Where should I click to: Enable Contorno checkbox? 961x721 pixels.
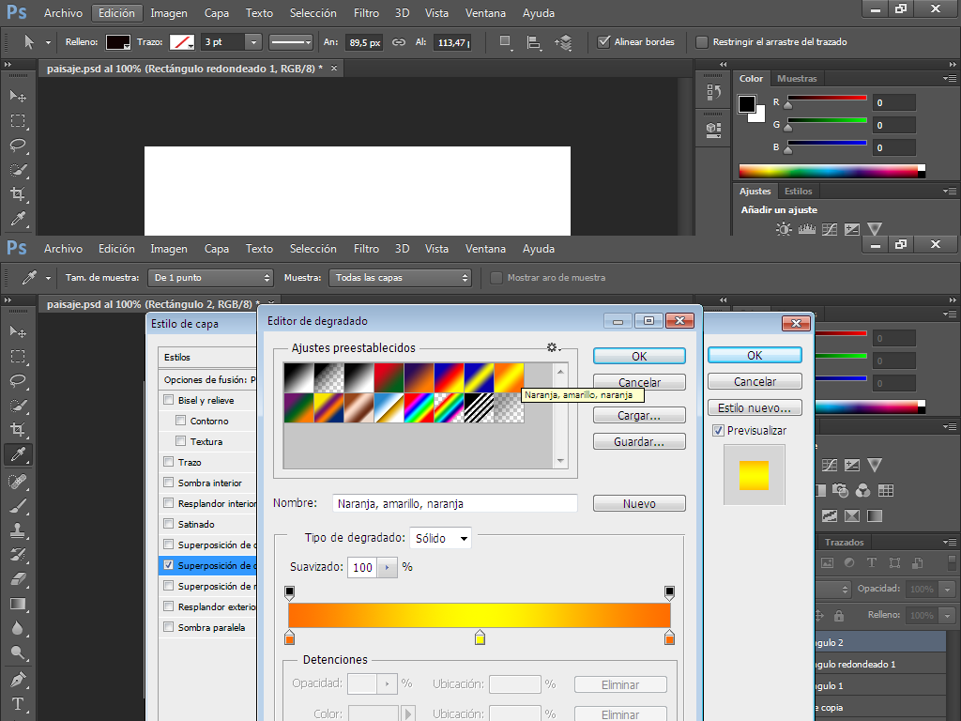coord(180,420)
